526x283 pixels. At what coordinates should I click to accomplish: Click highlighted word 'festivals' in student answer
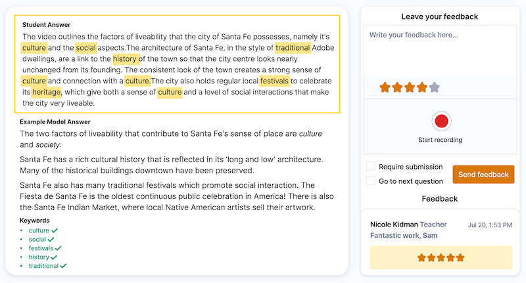274,81
